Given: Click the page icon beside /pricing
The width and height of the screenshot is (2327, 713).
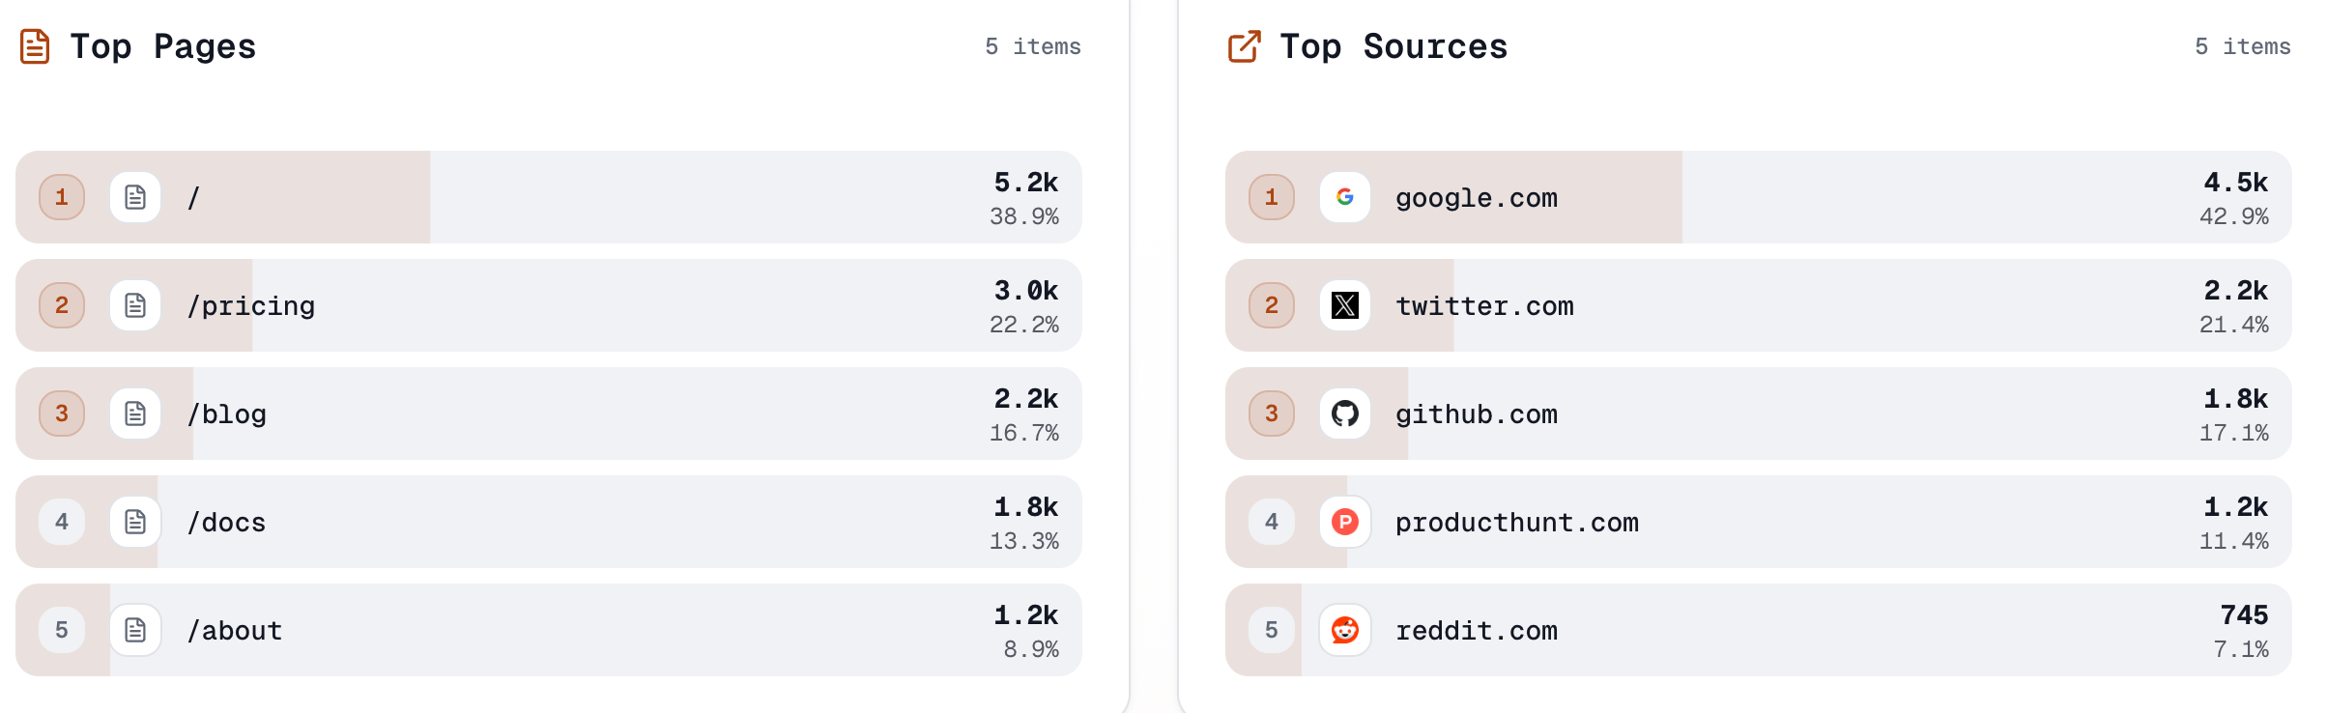Looking at the screenshot, I should [135, 305].
